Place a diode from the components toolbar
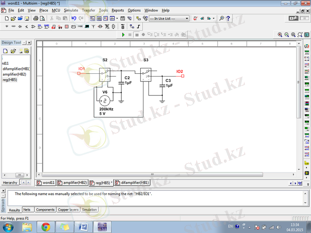This screenshot has height=233, width=311. [20, 27]
